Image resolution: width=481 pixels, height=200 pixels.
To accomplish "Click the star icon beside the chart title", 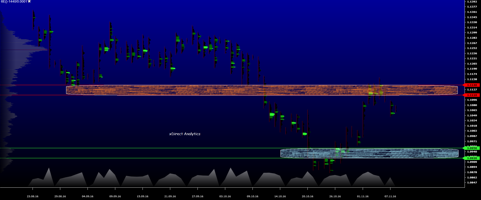I will (29, 2).
